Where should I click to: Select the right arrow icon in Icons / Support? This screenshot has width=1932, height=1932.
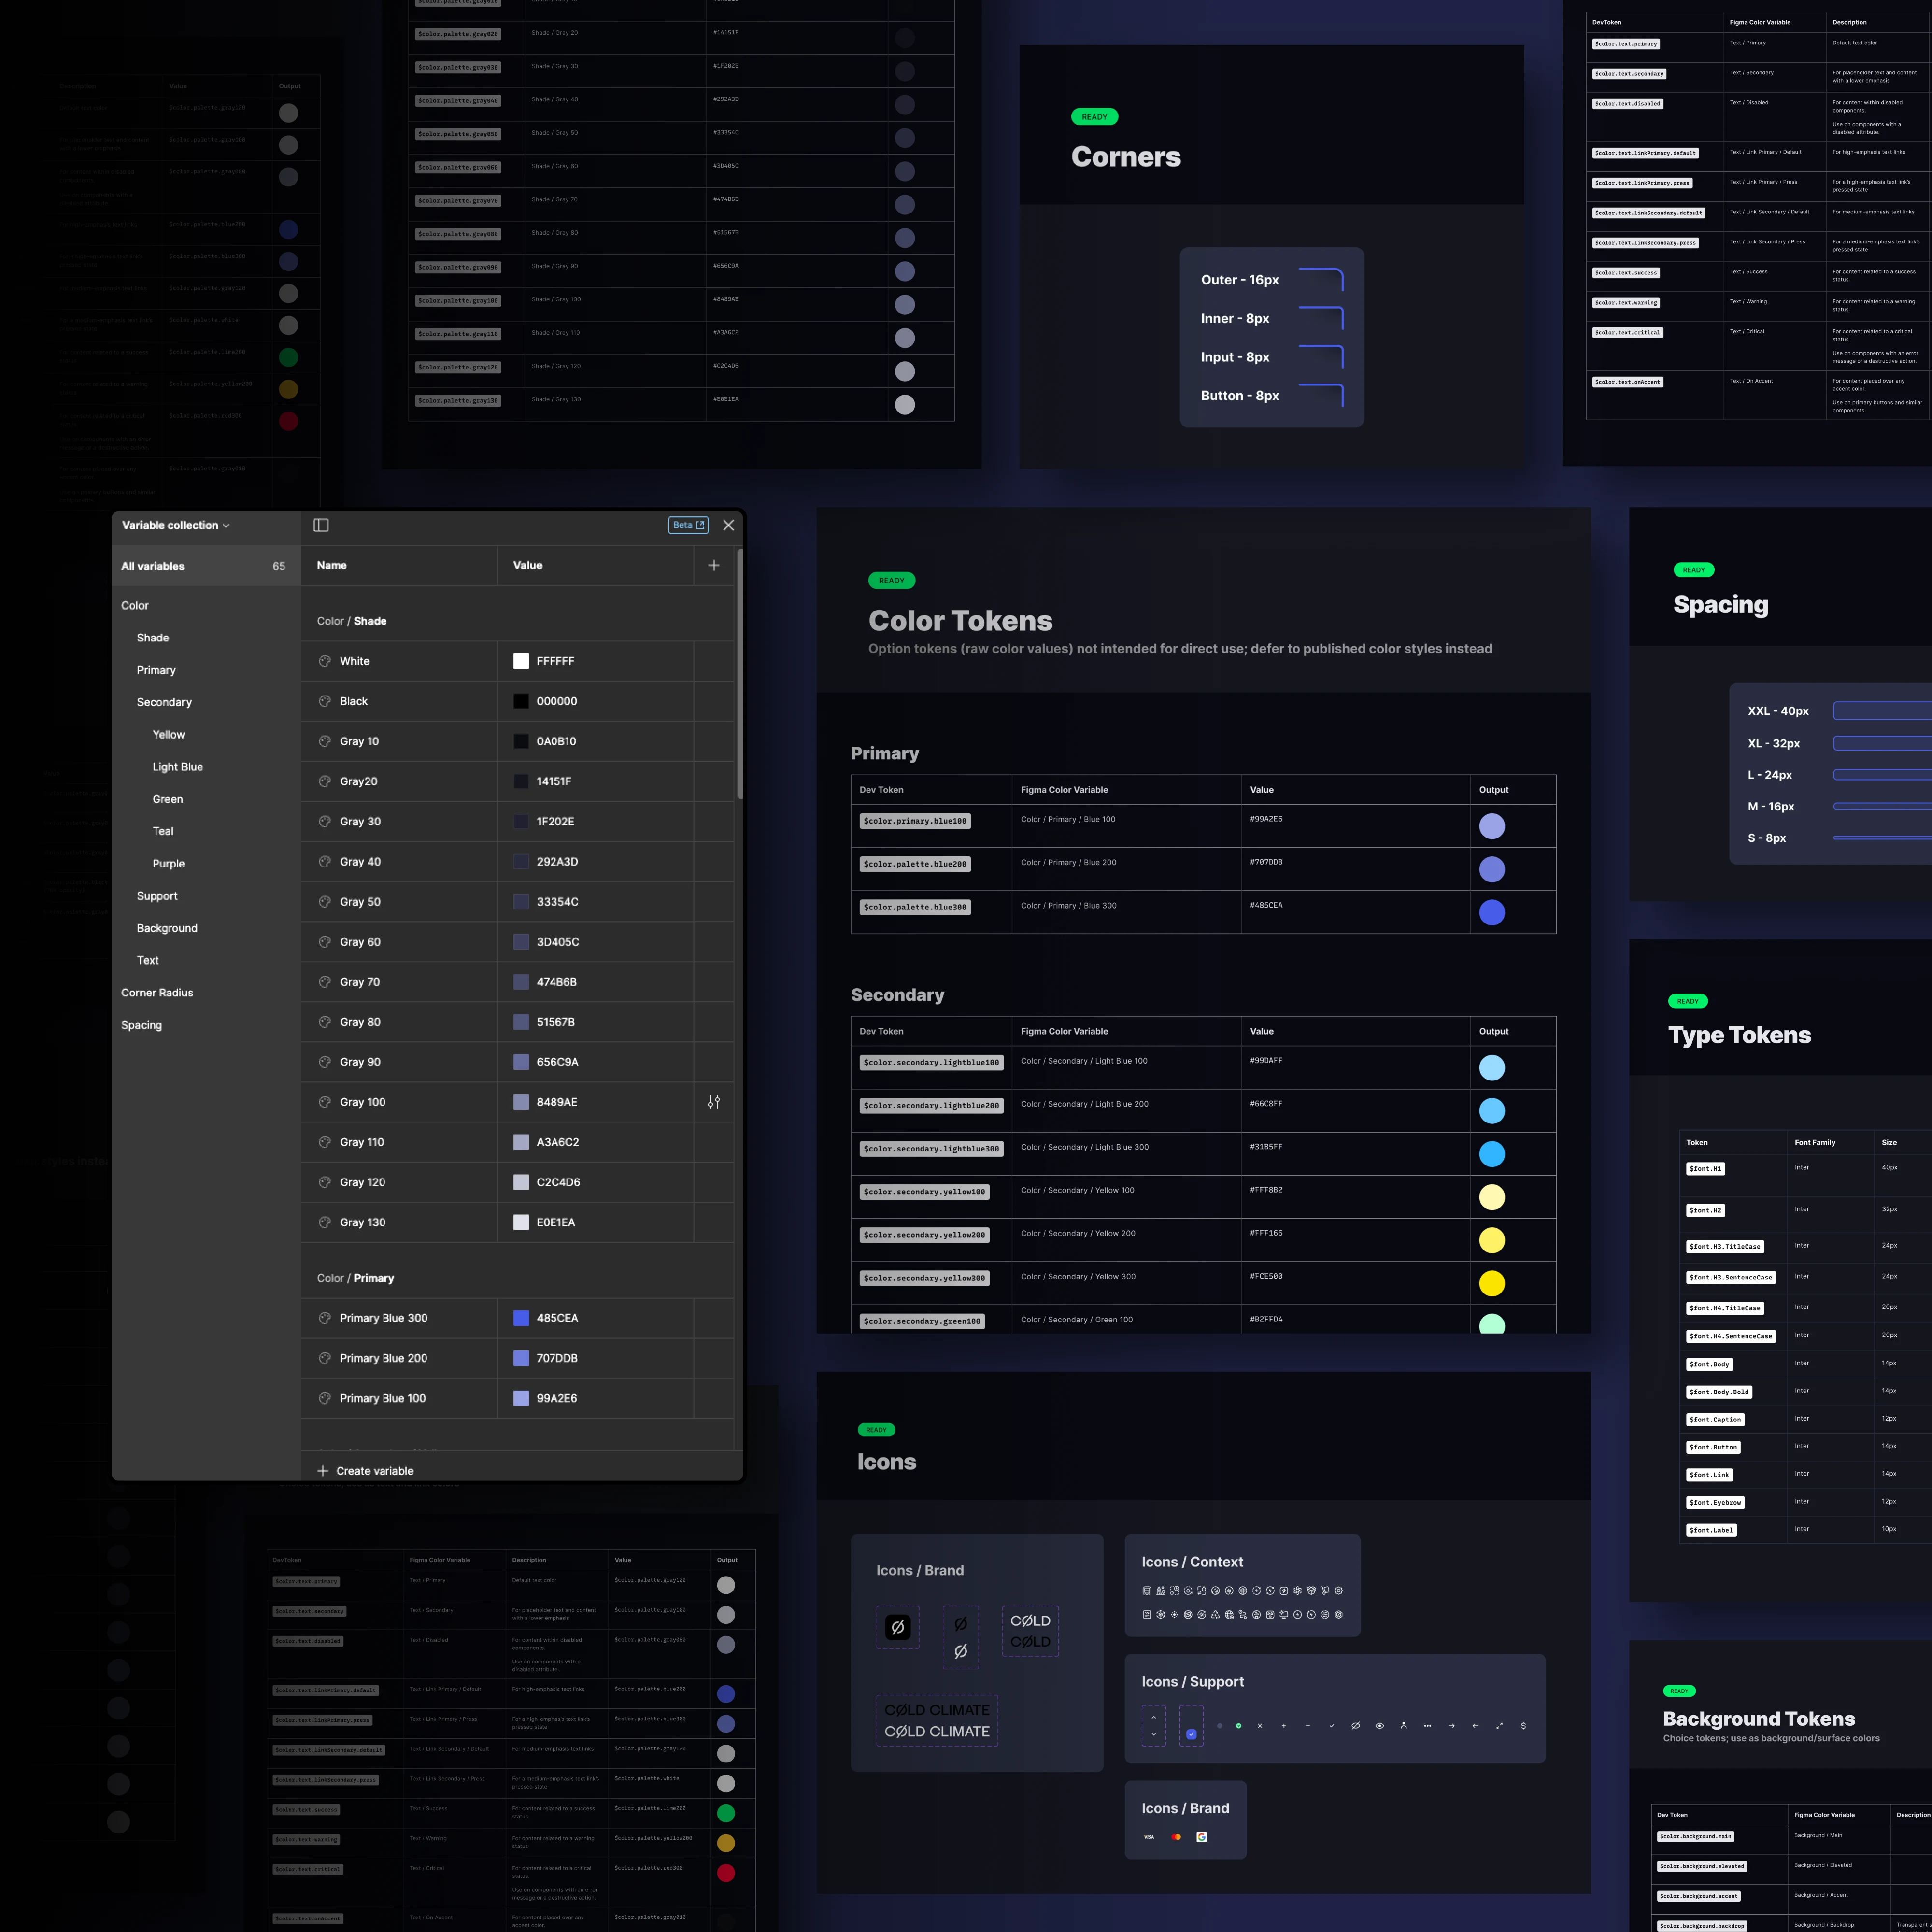coord(1451,1726)
